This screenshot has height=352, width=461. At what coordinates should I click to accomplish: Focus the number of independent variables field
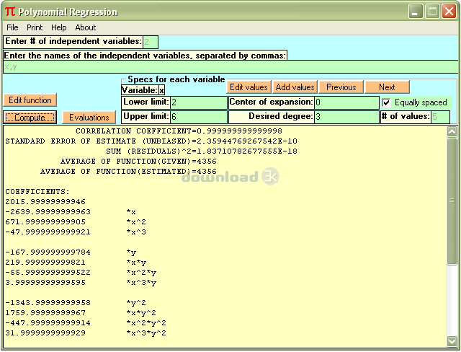click(151, 42)
